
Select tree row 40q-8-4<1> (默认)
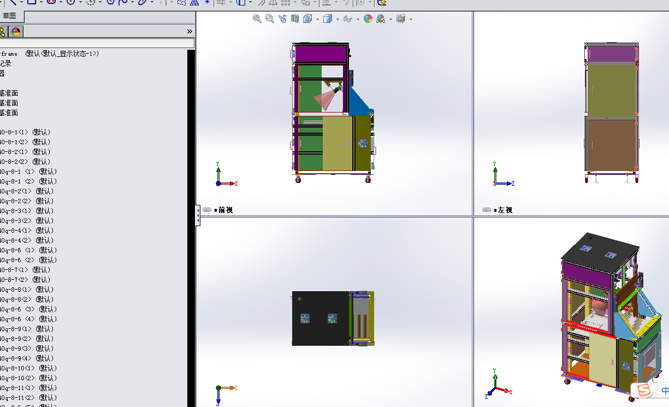click(x=27, y=231)
